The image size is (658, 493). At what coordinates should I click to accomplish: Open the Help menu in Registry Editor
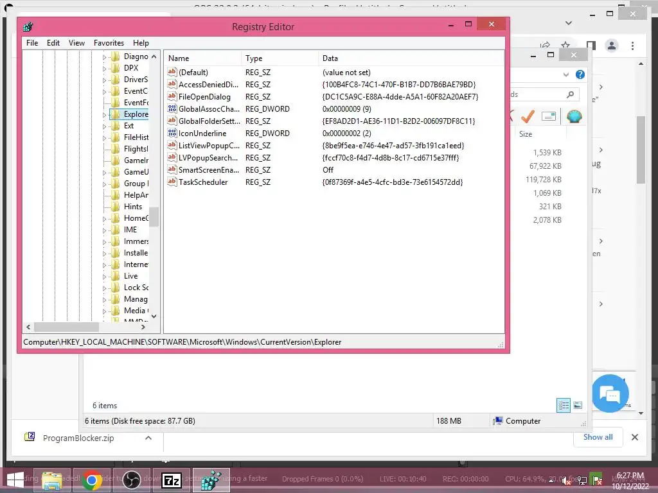click(x=141, y=43)
